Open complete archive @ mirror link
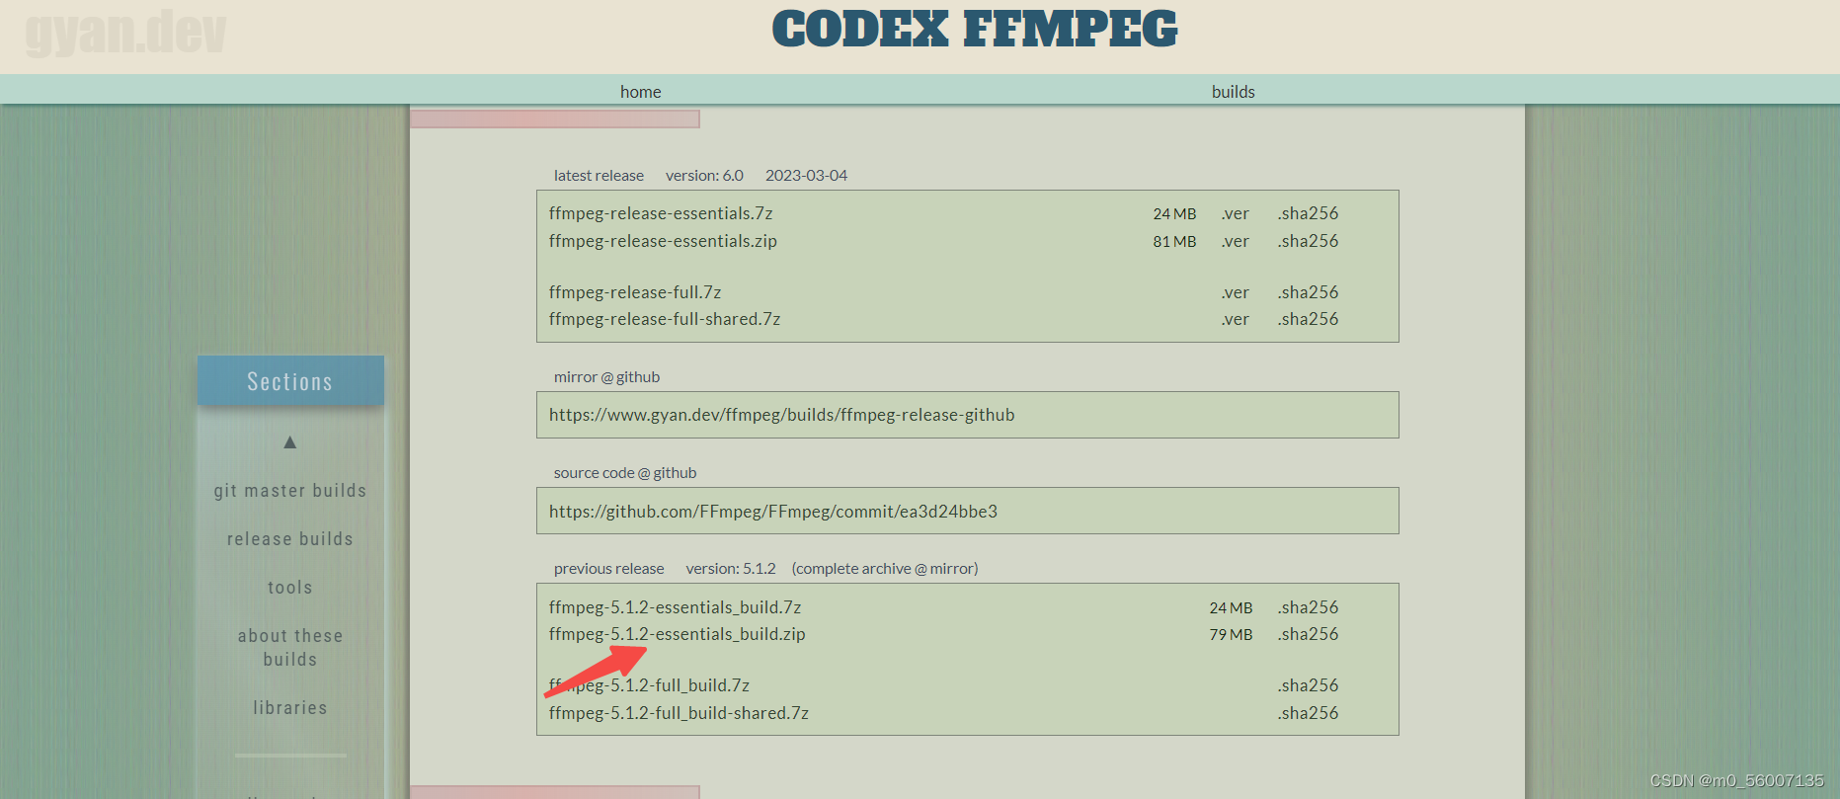This screenshot has height=799, width=1840. point(885,569)
